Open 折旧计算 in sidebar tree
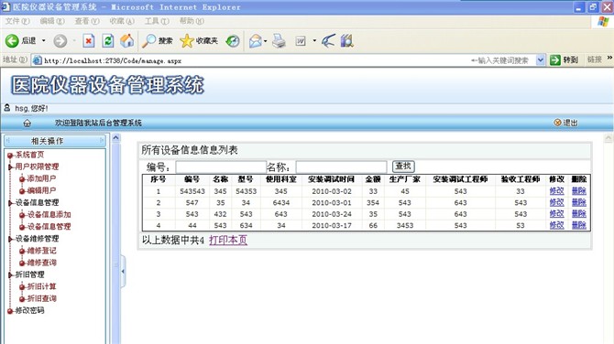 pos(41,286)
